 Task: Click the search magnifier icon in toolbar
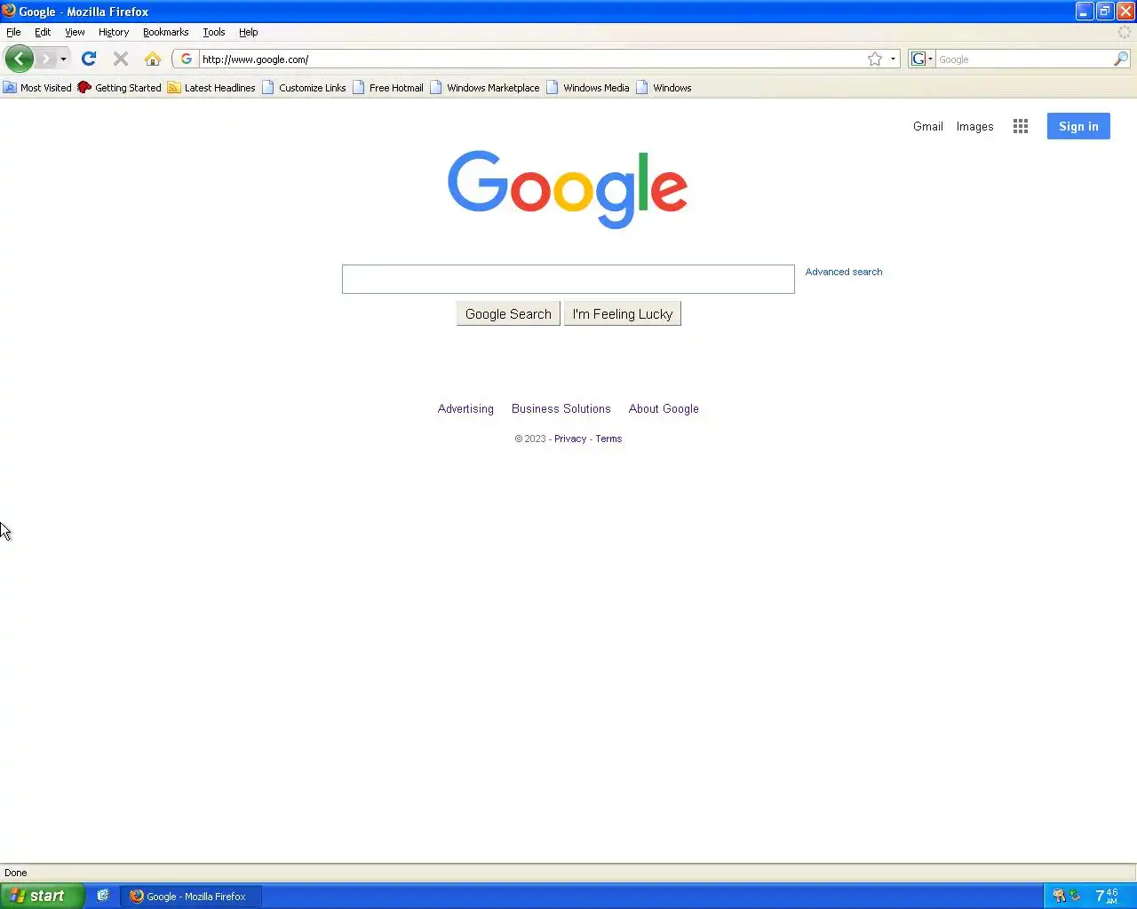pyautogui.click(x=1121, y=59)
